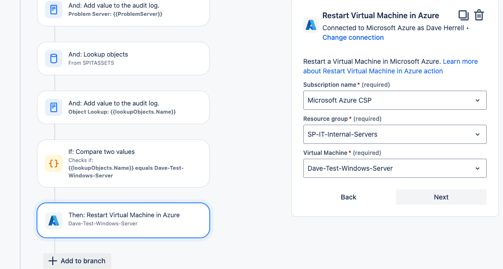Click the Azure logo in the details panel
This screenshot has height=269, width=503.
click(311, 25)
